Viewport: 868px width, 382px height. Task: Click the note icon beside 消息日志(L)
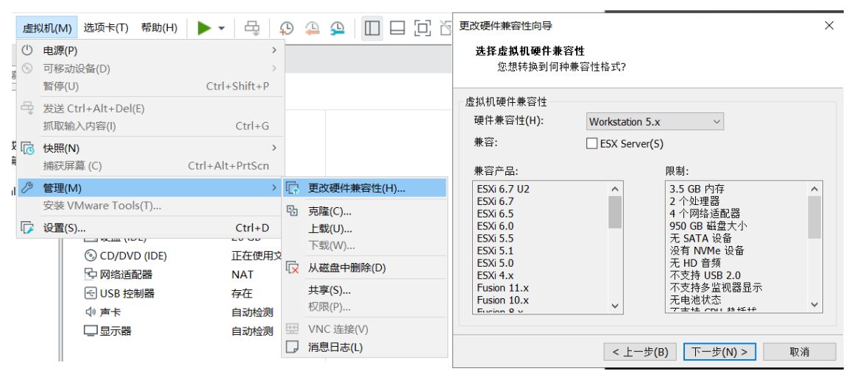[292, 347]
